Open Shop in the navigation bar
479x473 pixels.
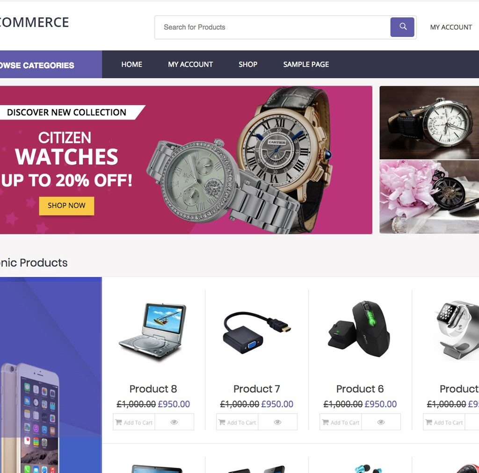pos(248,64)
